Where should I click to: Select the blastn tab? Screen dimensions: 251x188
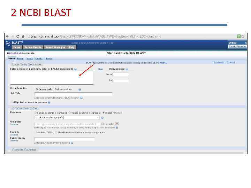click(x=12, y=58)
